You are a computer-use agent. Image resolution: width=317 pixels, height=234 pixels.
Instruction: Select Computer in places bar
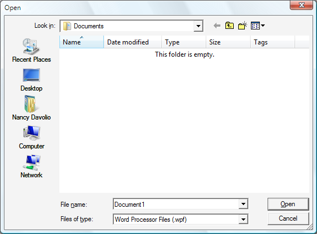(x=32, y=137)
